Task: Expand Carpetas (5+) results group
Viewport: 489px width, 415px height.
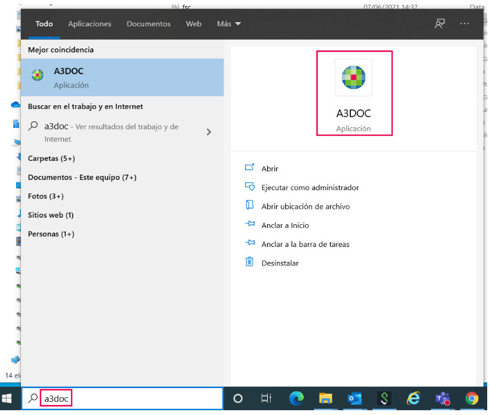Action: pyautogui.click(x=51, y=158)
